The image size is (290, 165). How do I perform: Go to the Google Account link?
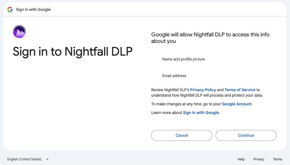pos(237,104)
